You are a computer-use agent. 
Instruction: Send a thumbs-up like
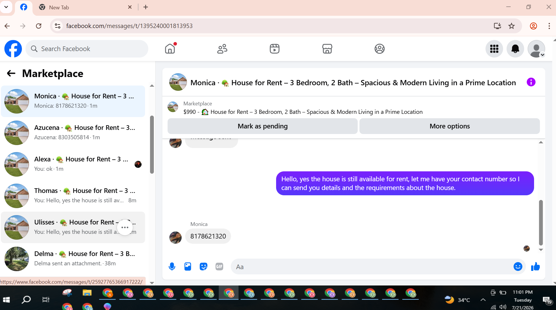point(536,267)
